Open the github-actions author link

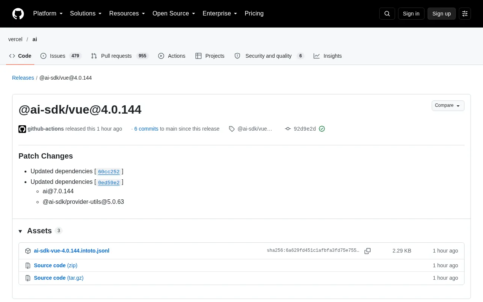[x=46, y=129]
